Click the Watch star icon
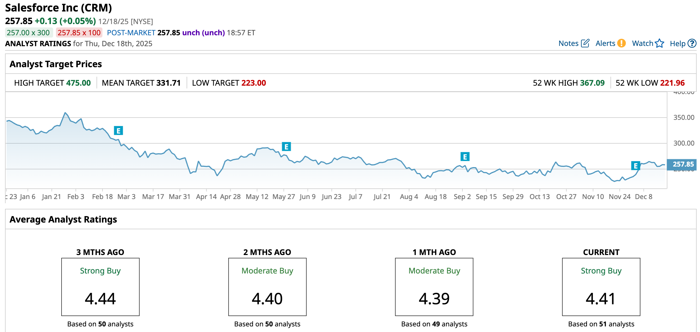 659,43
